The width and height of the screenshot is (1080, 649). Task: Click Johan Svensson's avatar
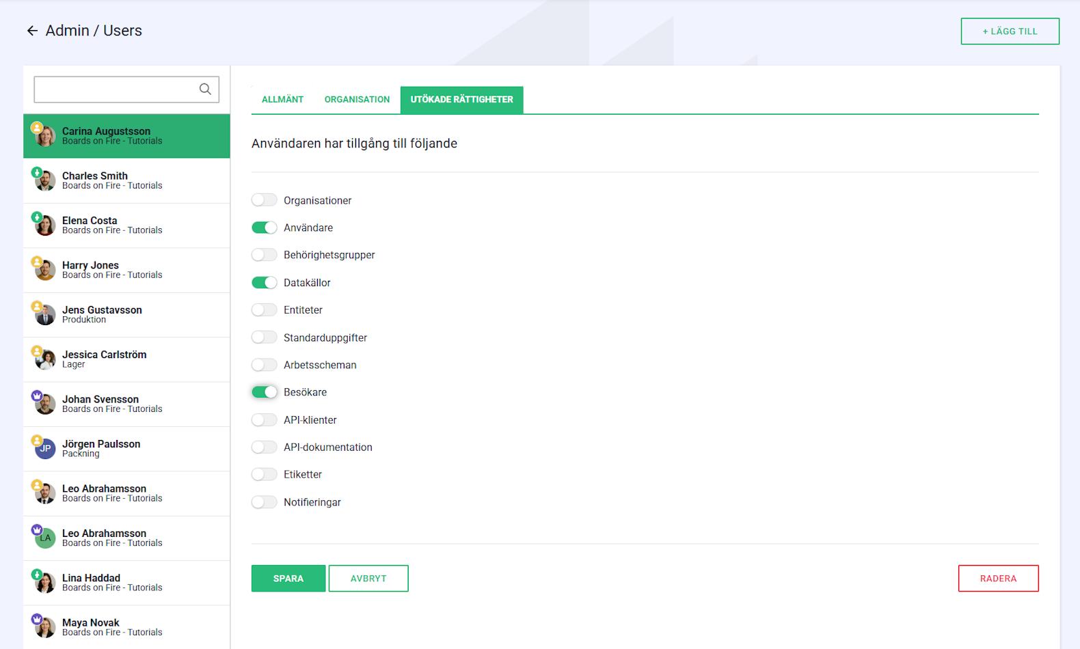(x=45, y=404)
